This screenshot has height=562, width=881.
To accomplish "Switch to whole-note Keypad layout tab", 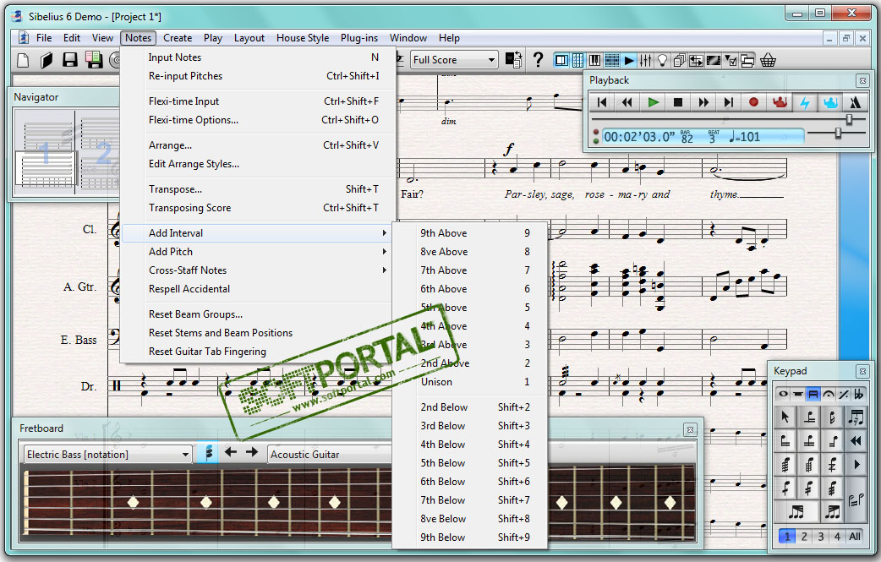I will [783, 394].
